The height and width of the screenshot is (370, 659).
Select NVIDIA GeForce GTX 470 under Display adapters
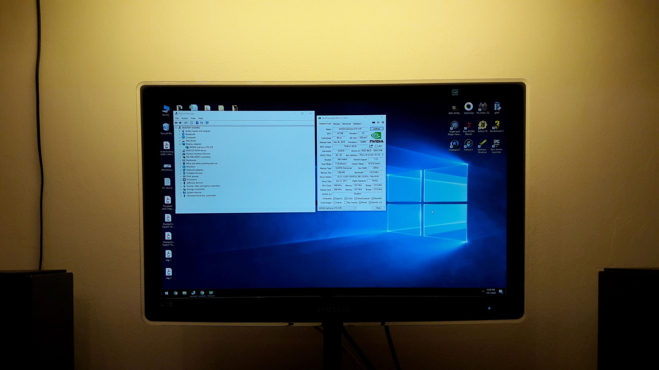click(201, 147)
